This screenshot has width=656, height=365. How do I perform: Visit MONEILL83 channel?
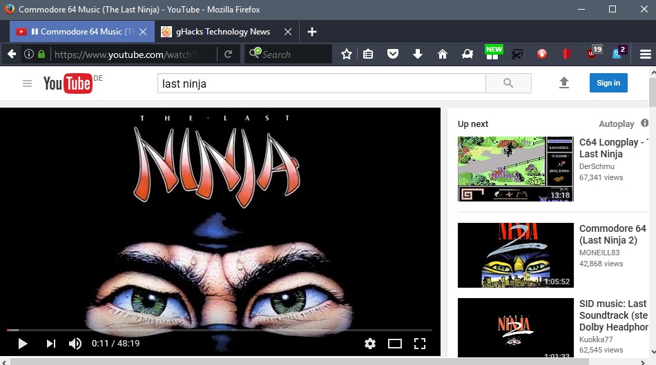click(x=599, y=253)
